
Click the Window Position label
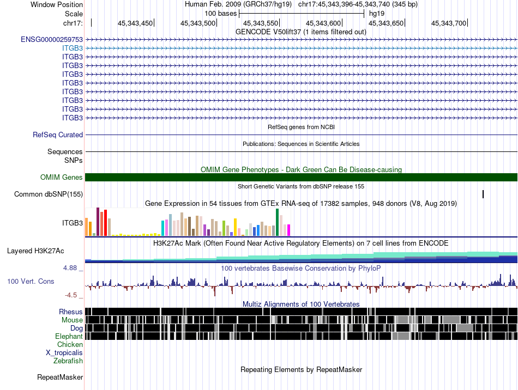(x=57, y=4)
